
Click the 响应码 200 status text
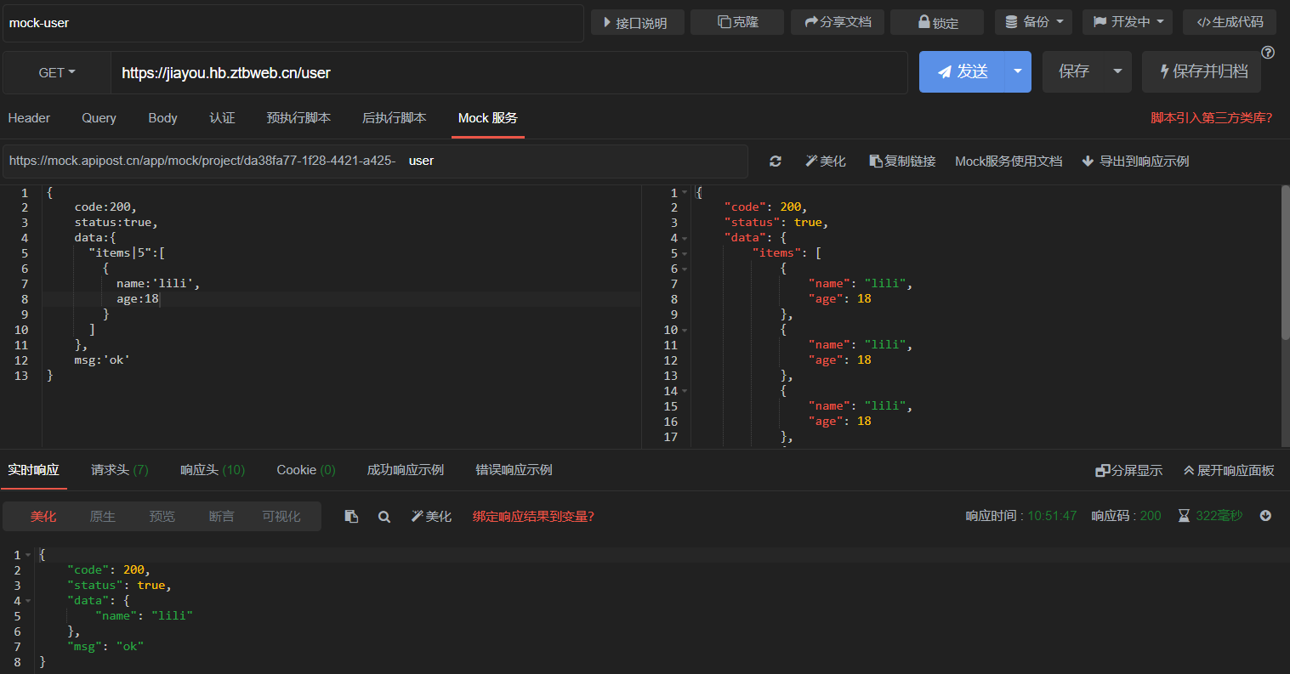1126,516
